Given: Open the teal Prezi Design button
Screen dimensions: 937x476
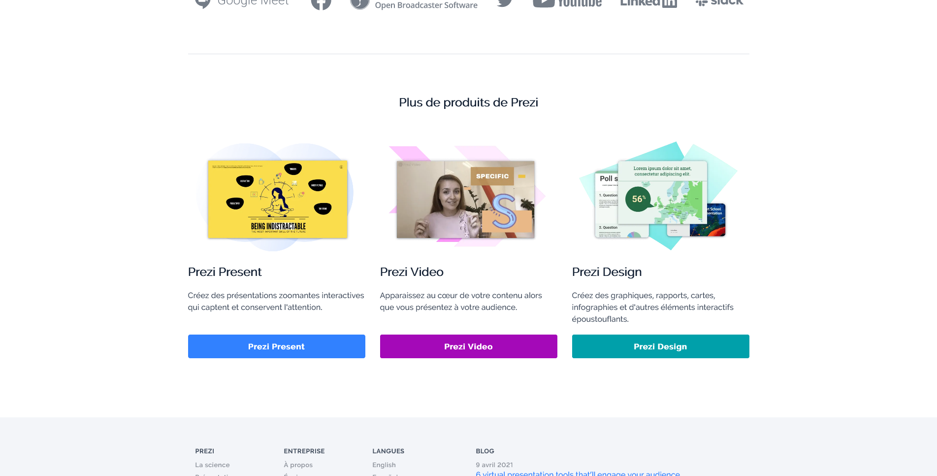Looking at the screenshot, I should click(660, 346).
